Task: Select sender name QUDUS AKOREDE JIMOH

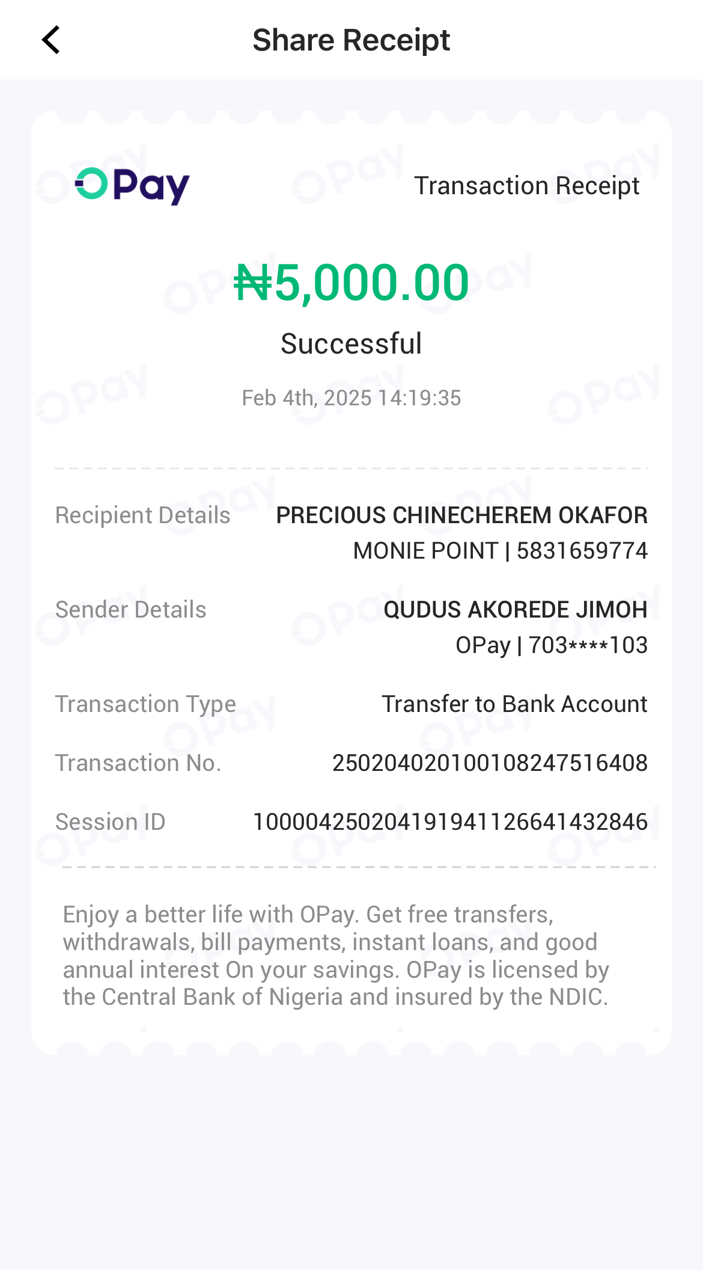Action: 515,610
